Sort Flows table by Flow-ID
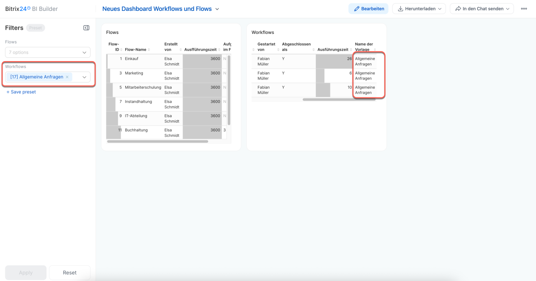Screen dimensions: 536x281 tap(113, 47)
